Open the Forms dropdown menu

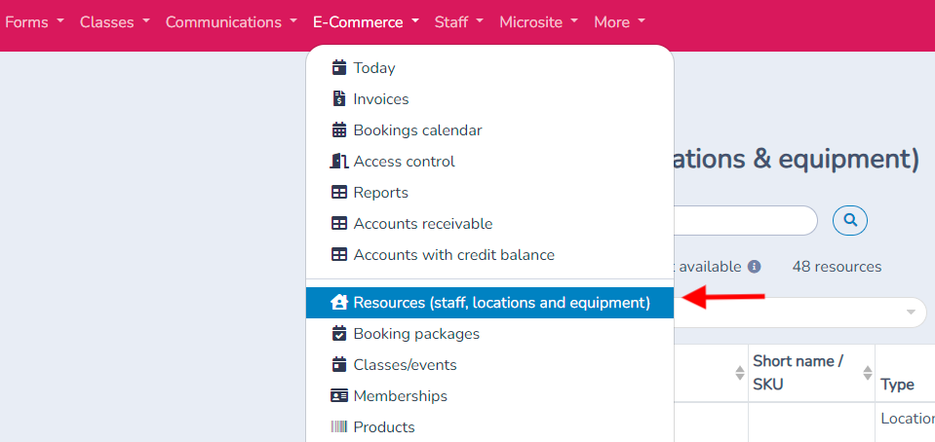(x=34, y=22)
